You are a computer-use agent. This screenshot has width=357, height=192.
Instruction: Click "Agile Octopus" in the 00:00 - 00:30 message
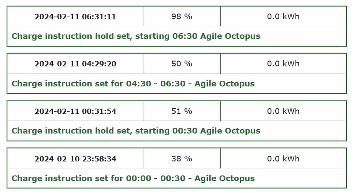(225, 178)
